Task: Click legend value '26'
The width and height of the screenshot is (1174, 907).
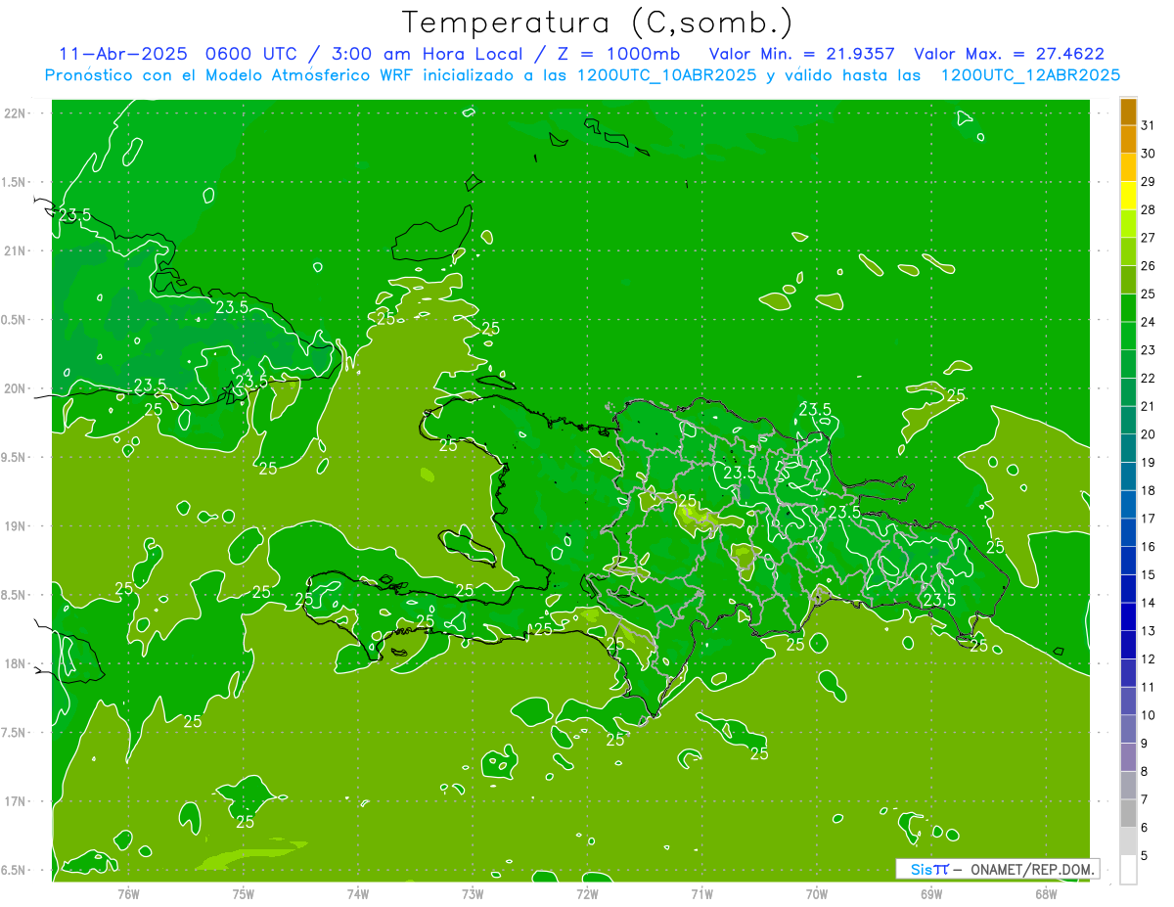Action: tap(1149, 266)
